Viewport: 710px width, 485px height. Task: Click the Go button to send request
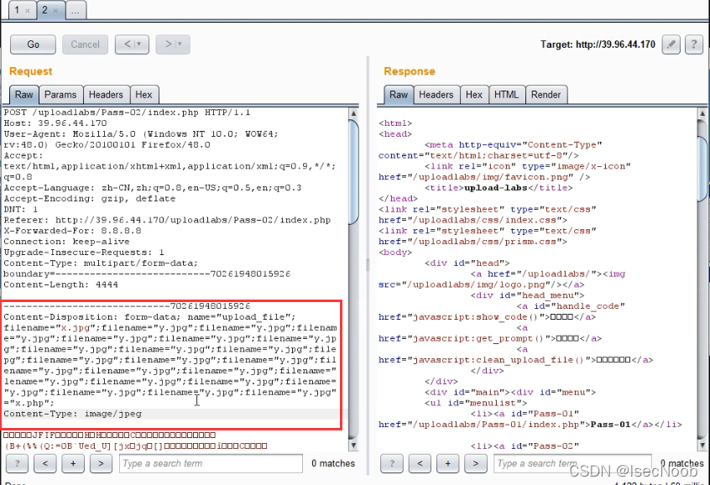33,44
